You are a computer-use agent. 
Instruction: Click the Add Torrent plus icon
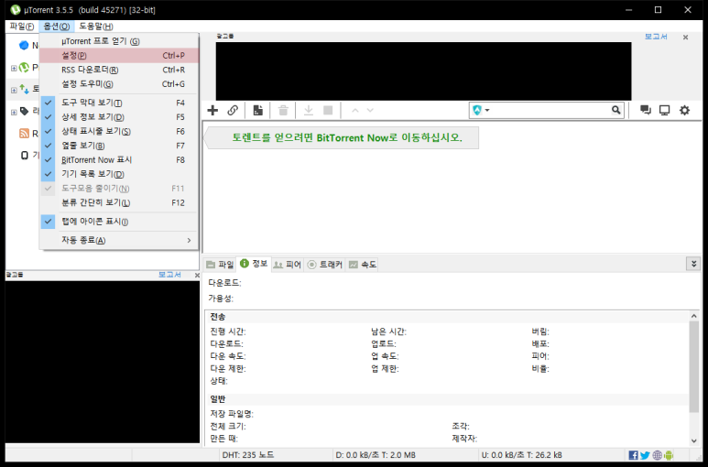(212, 110)
